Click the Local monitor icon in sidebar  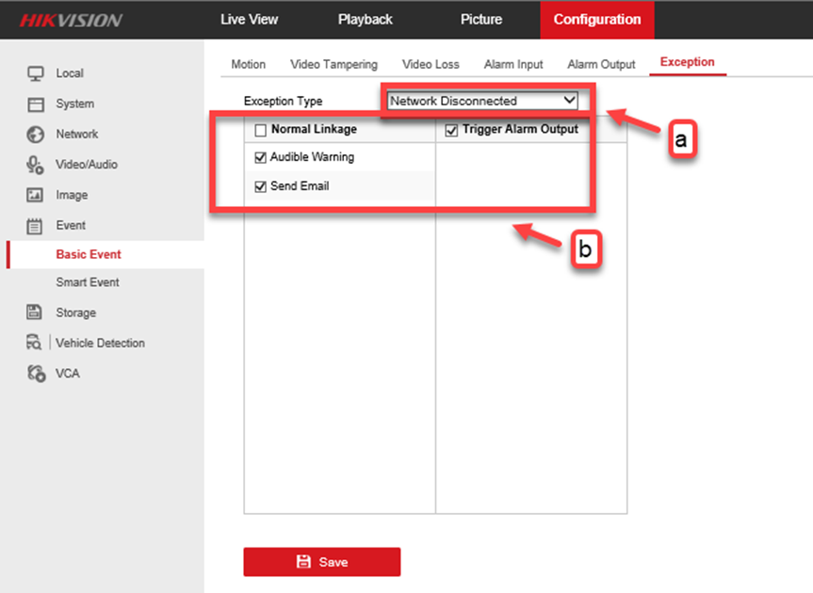(x=36, y=73)
